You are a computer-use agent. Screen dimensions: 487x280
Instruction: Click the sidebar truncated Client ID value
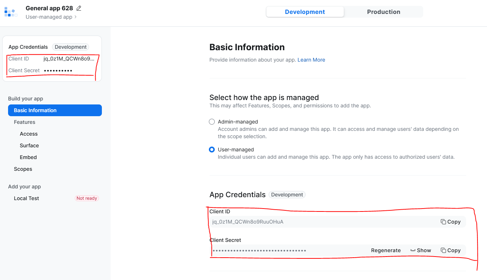69,59
